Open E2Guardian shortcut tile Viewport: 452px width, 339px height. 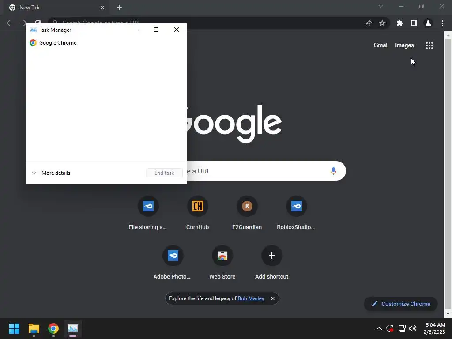247,213
